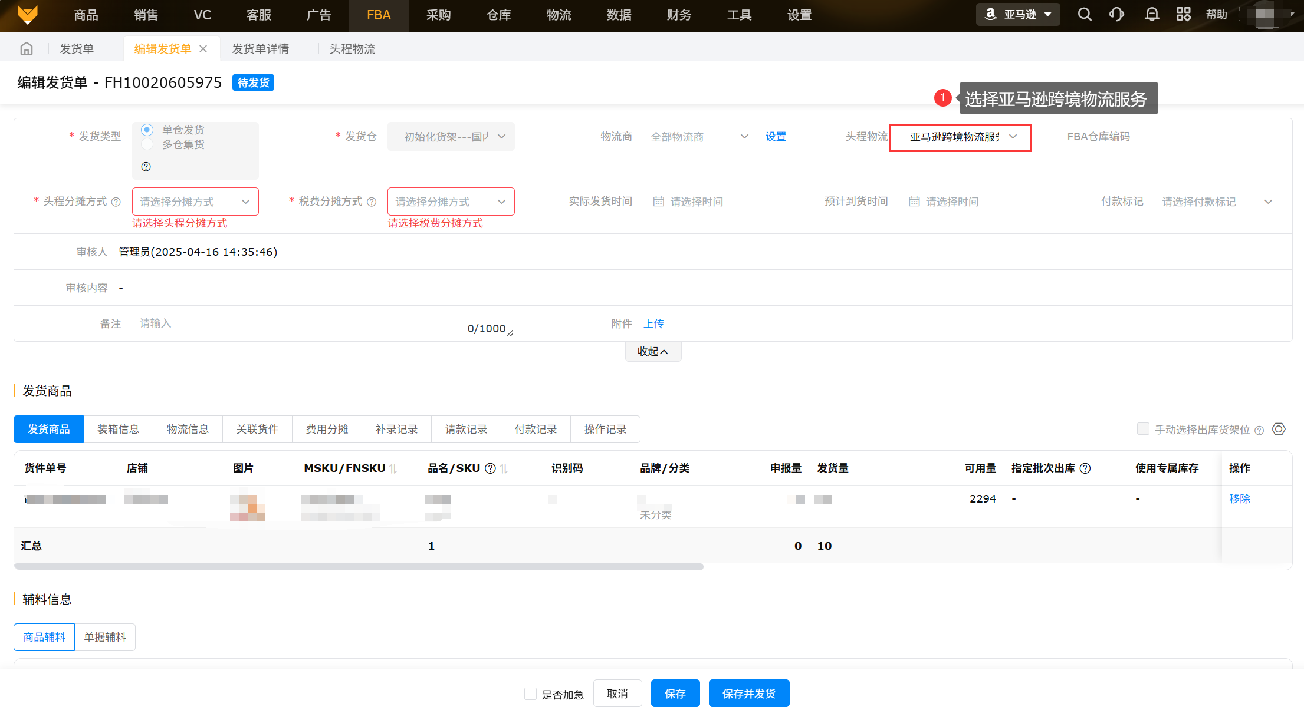Open the 采购 top menu
The width and height of the screenshot is (1304, 710).
point(438,15)
